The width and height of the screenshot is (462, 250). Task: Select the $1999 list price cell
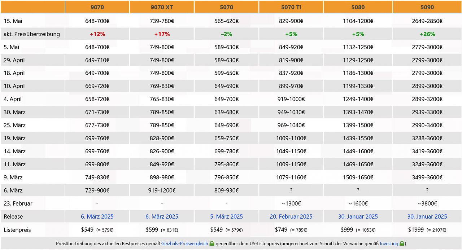click(427, 229)
